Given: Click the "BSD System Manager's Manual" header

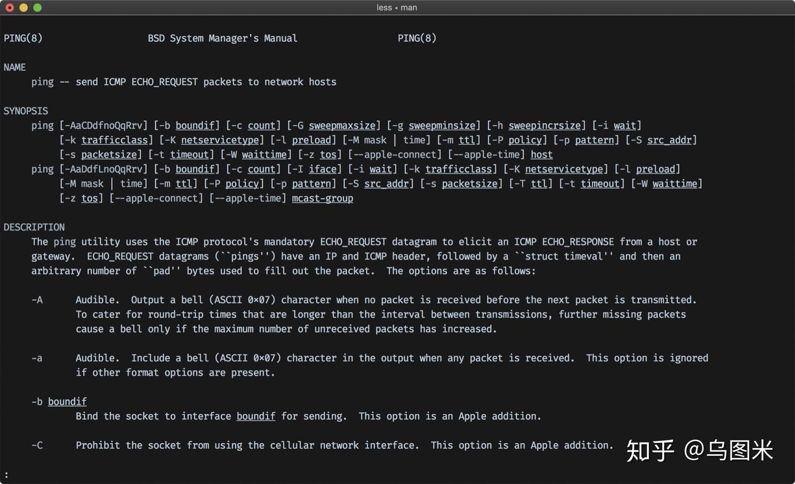Looking at the screenshot, I should coord(222,38).
